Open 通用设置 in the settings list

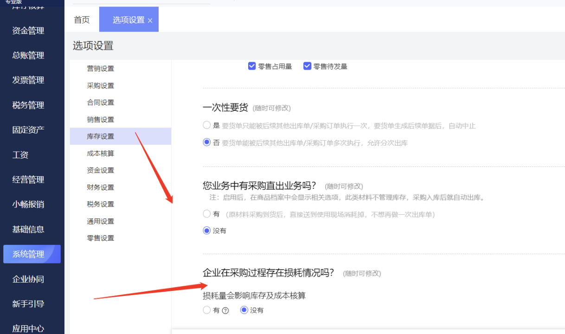click(x=100, y=221)
